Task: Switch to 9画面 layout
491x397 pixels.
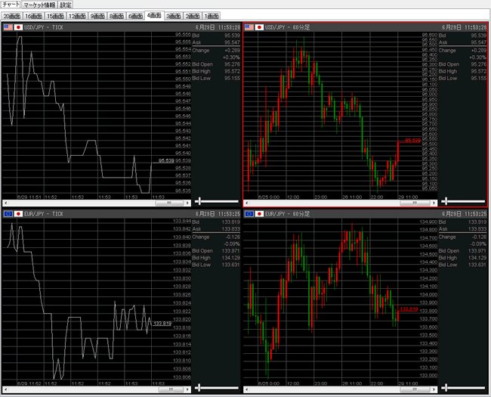Action: tap(97, 16)
